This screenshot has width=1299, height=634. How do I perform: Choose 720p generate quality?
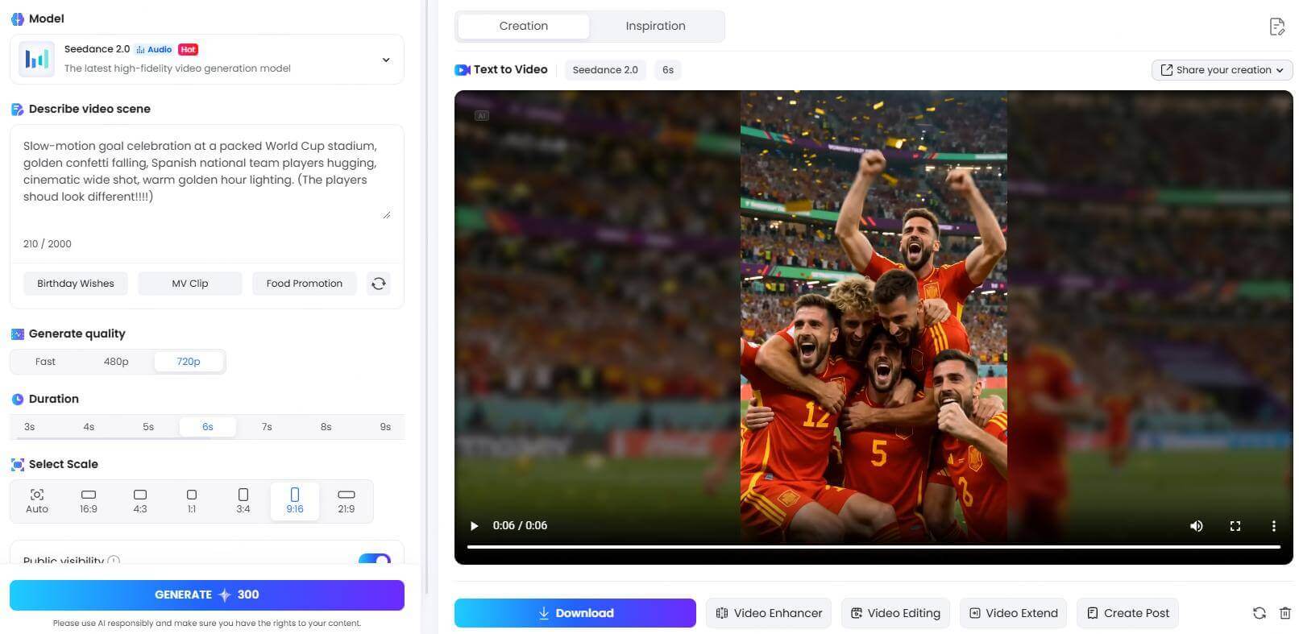pos(189,362)
